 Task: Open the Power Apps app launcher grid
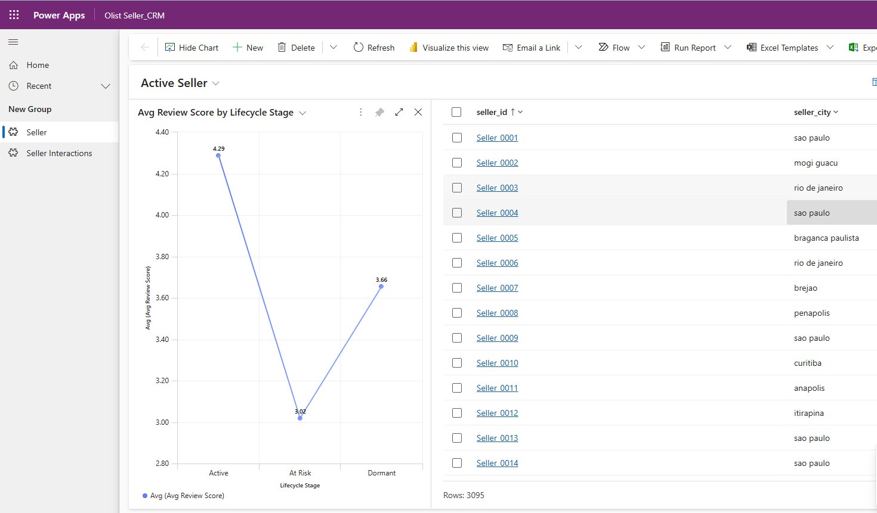14,15
